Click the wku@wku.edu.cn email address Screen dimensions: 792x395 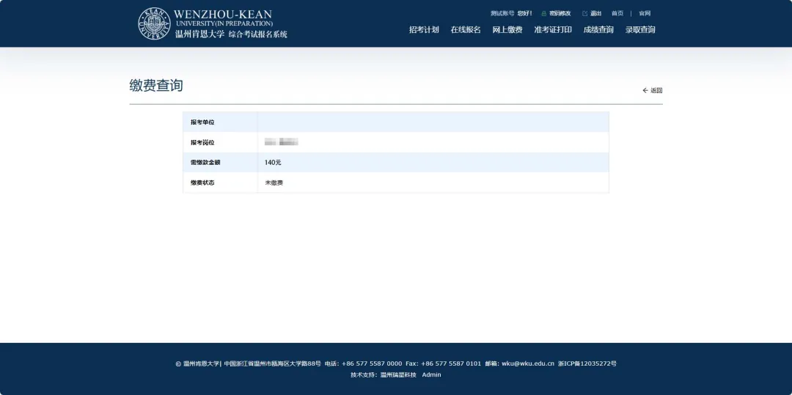click(527, 363)
